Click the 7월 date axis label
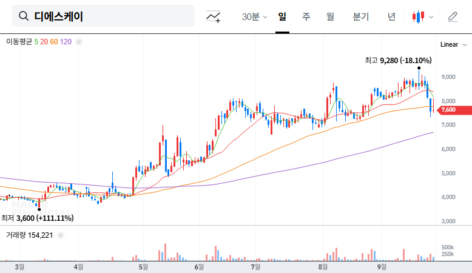472x273 pixels. [255, 267]
